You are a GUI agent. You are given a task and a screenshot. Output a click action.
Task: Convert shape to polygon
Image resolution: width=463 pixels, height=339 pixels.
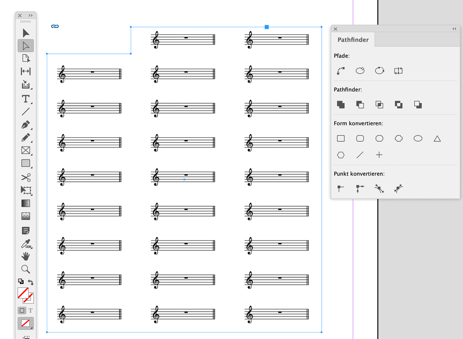coord(341,155)
